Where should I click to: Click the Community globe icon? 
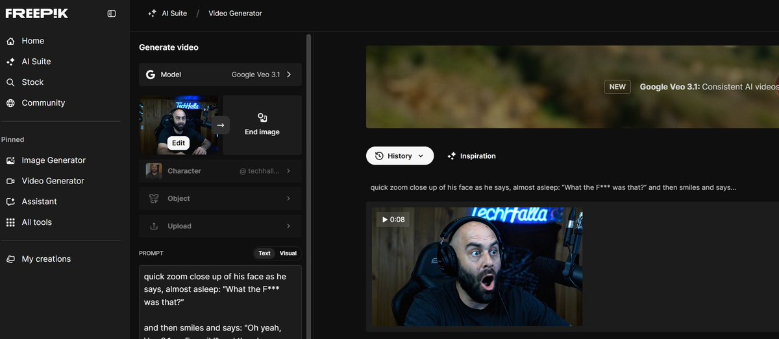coord(10,103)
